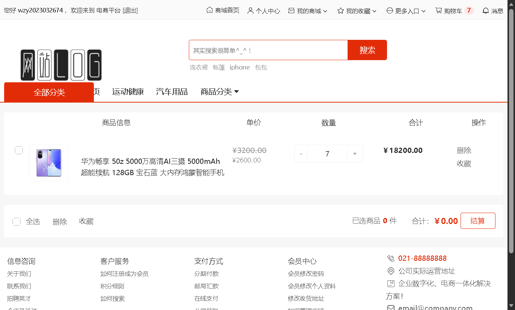515x310 pixels.
Task: Expand the 我的商城 dropdown arrow
Action: (x=325, y=11)
